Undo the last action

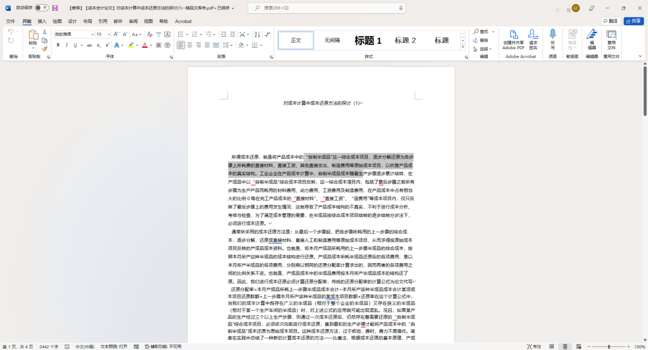pos(11,32)
